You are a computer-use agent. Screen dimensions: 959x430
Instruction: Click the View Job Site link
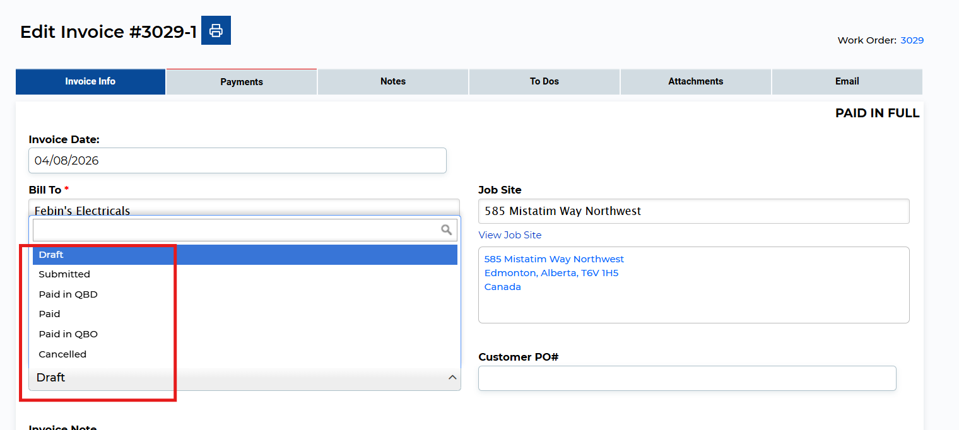point(510,235)
